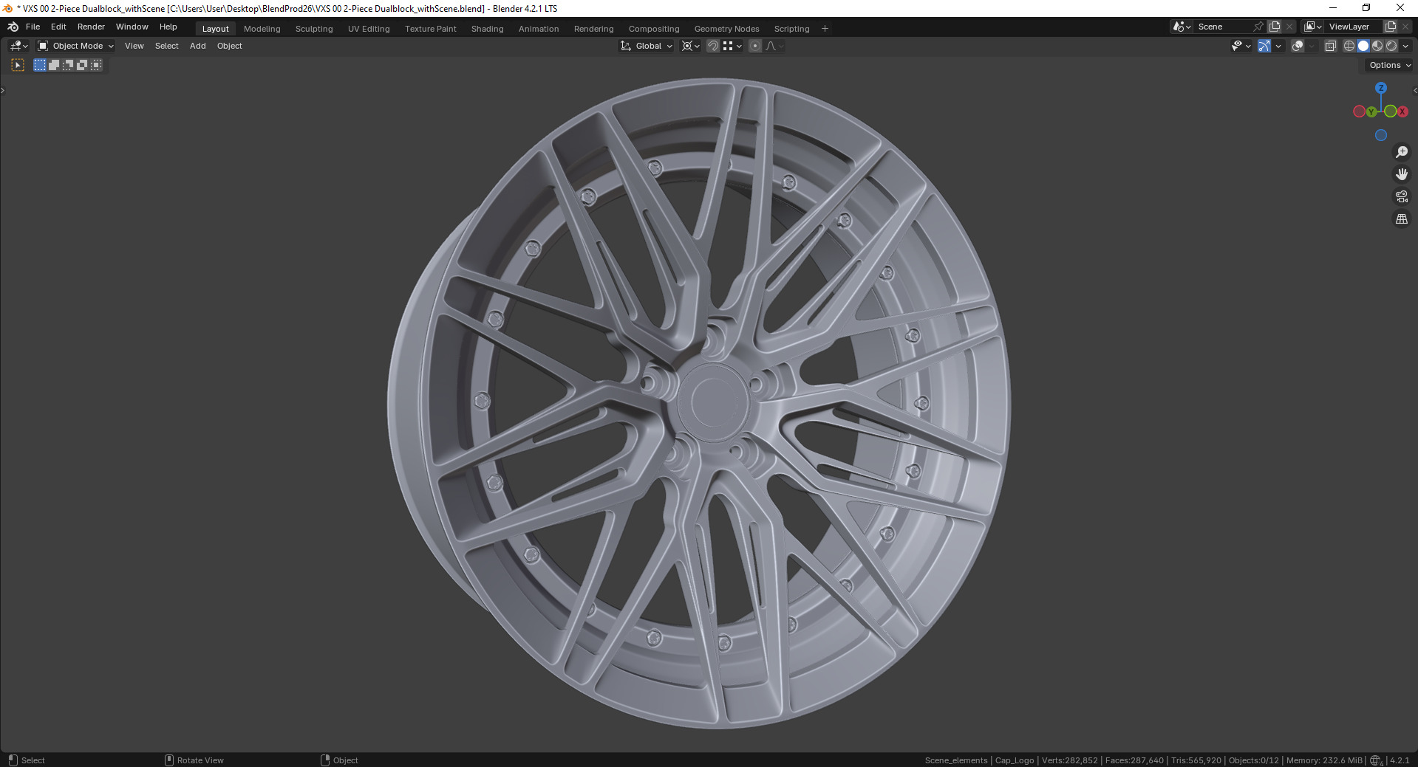
Task: Open the File menu
Action: pyautogui.click(x=33, y=27)
